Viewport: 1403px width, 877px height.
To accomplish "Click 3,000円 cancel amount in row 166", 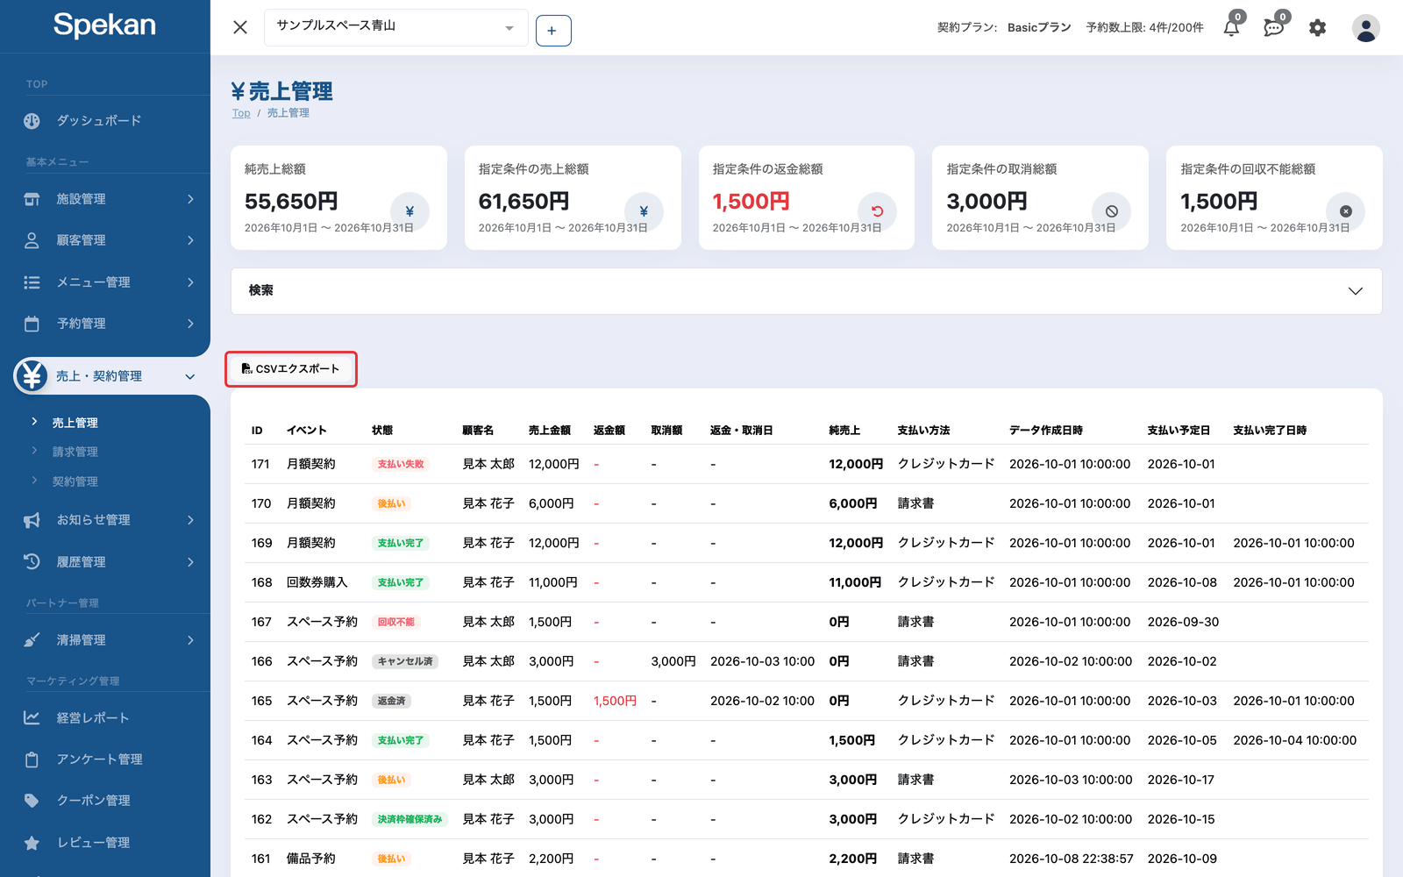I will point(673,661).
